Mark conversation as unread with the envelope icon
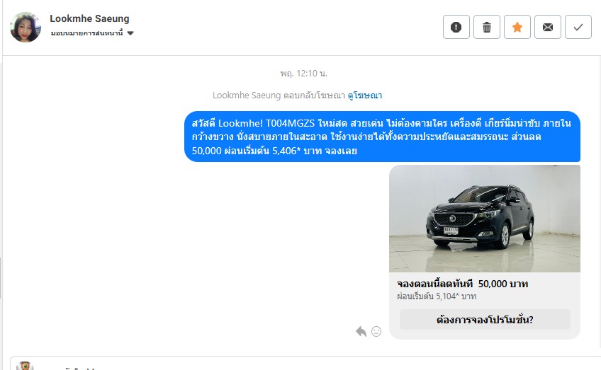 coord(548,27)
